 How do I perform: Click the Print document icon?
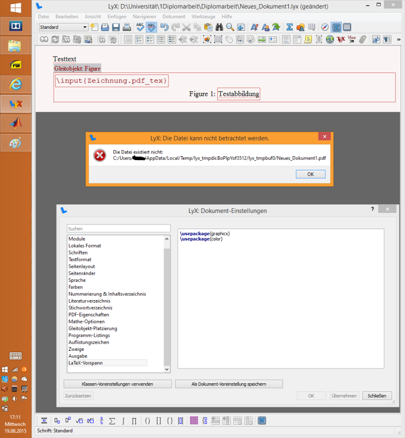[x=127, y=27]
